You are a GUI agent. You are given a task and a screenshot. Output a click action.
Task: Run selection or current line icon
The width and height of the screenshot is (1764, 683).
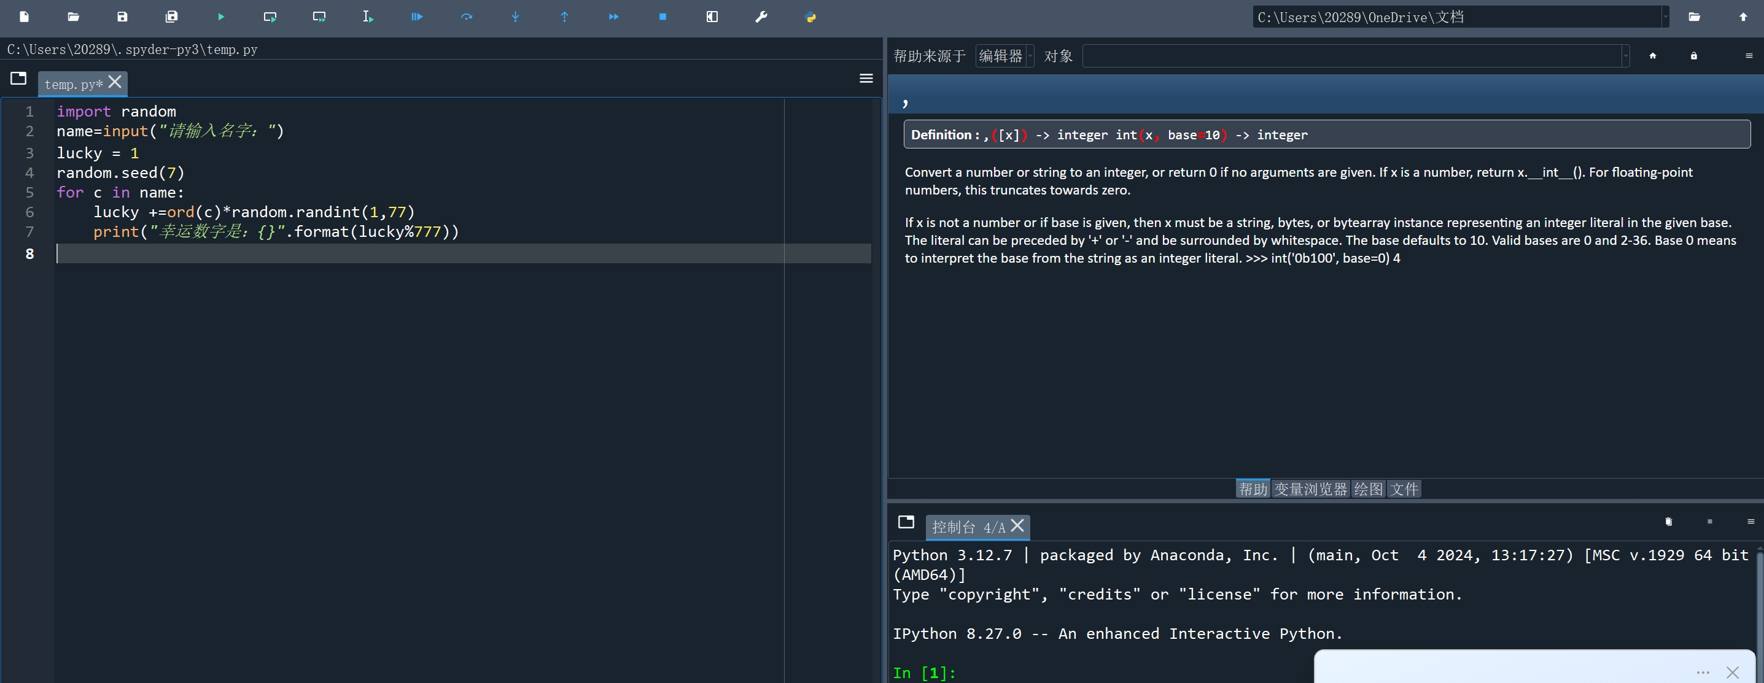(368, 17)
